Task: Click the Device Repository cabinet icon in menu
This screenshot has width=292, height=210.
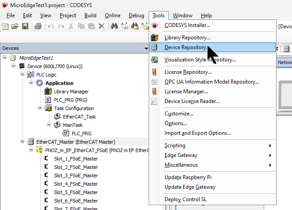Action: click(x=154, y=47)
